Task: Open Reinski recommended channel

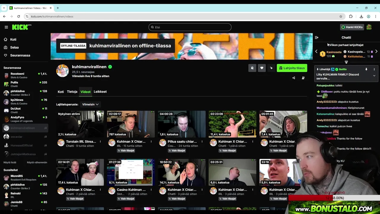Action: click(x=25, y=195)
